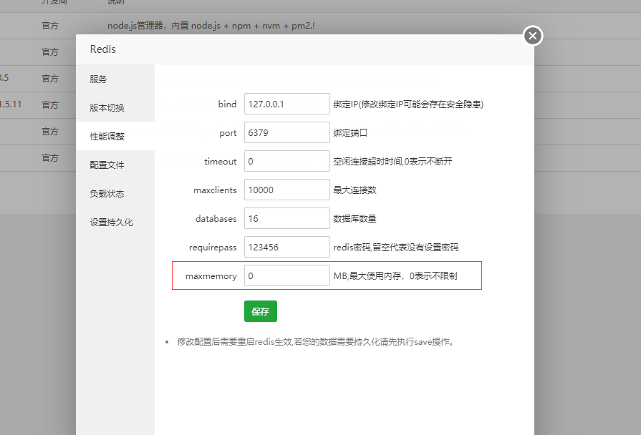This screenshot has width=641, height=435.
Task: View the 负载状态 tab
Action: pyautogui.click(x=107, y=194)
